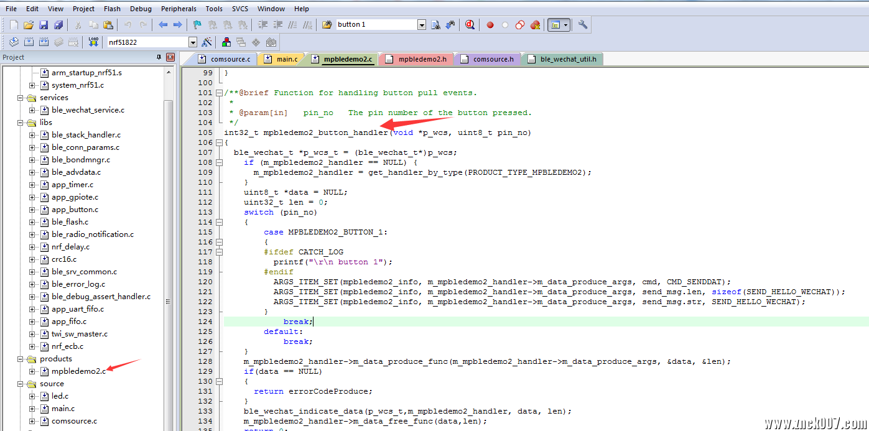Open the Find in Files icon
Screen dimensions: 869x431
[327, 25]
